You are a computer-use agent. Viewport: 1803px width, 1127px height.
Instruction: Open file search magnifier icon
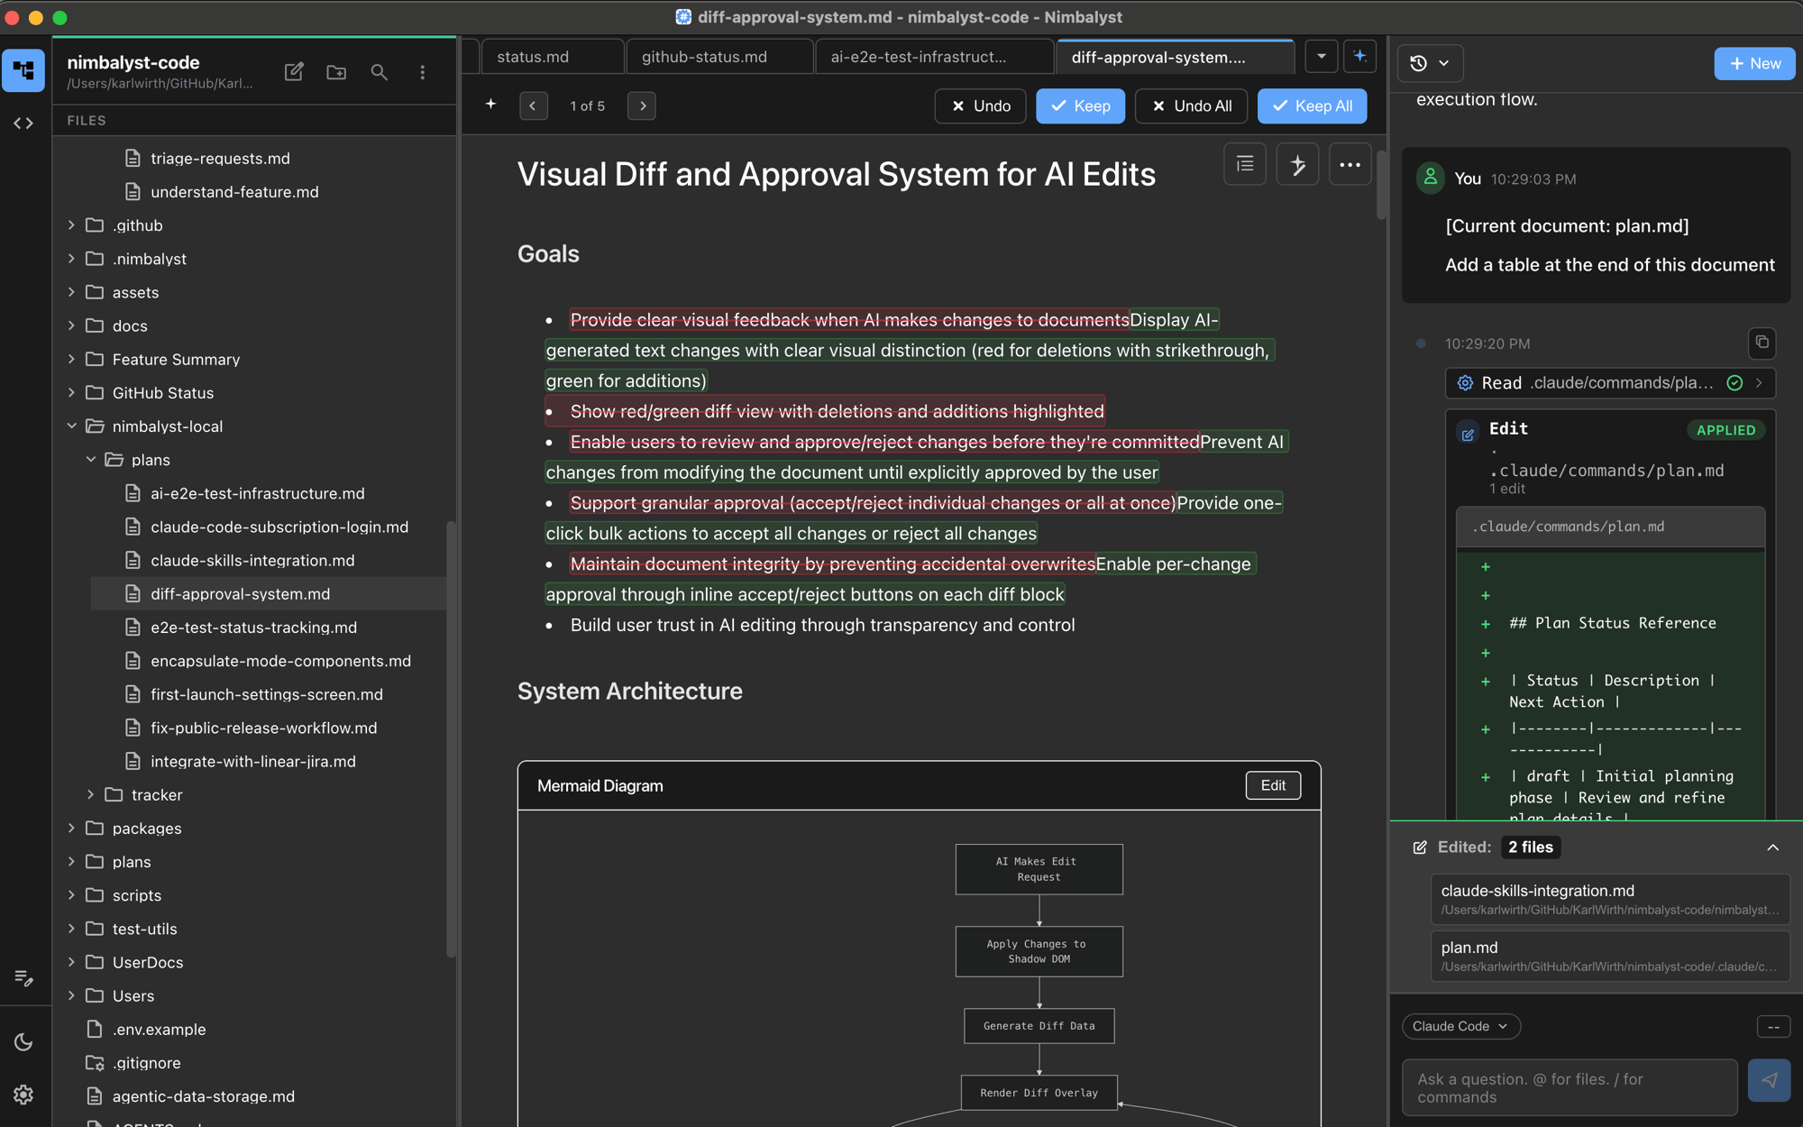[x=379, y=72]
